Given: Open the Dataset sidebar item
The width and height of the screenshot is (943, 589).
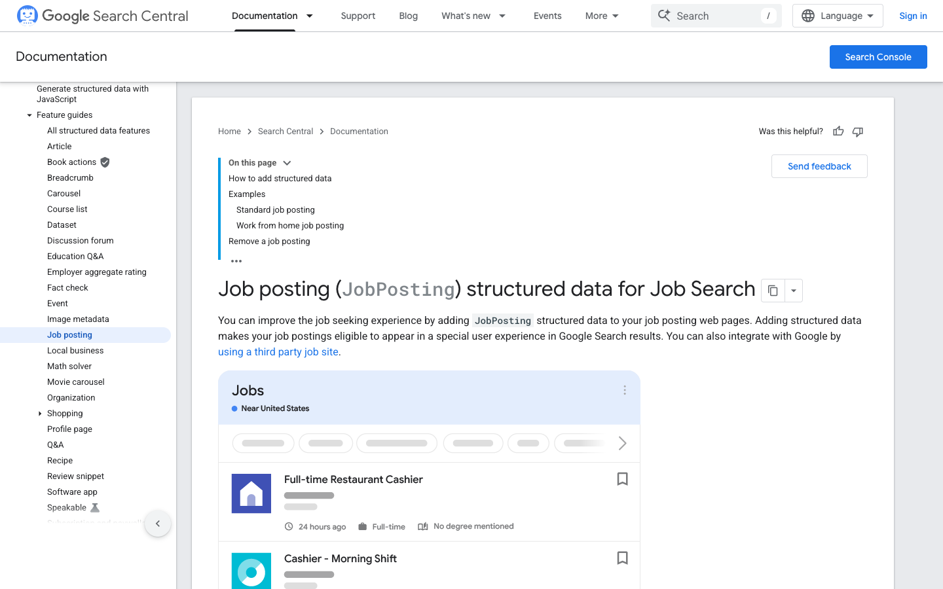Looking at the screenshot, I should (62, 225).
